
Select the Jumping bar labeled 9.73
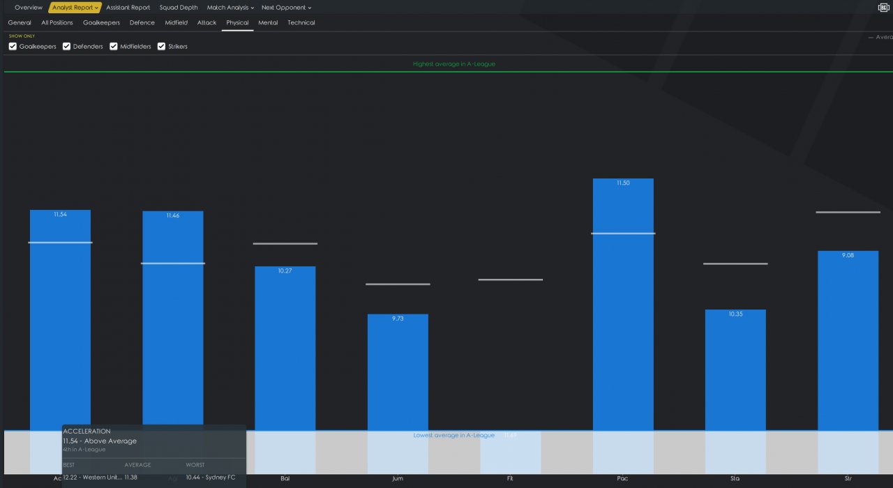coord(398,372)
